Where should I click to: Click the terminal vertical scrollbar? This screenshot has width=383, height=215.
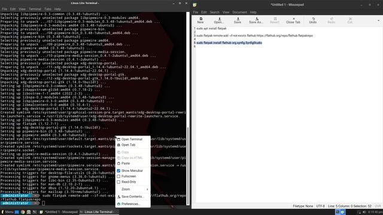click(x=188, y=166)
